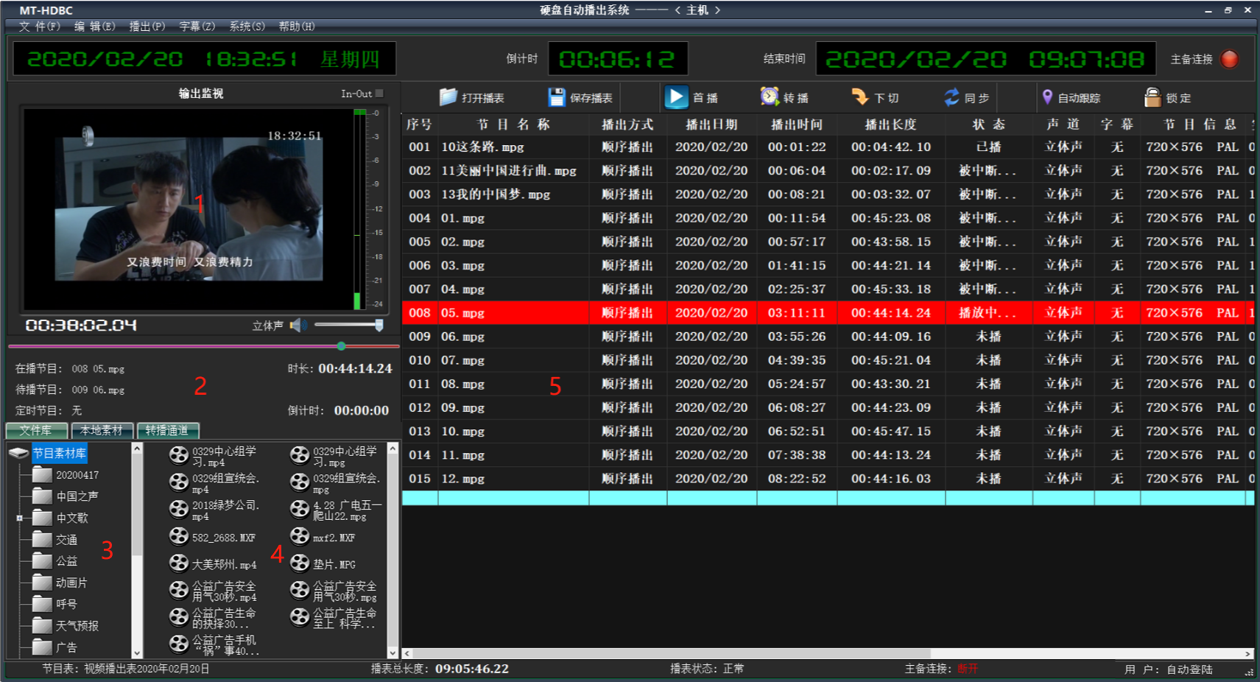Open the 系统(S) menu
The width and height of the screenshot is (1260, 682).
point(247,27)
